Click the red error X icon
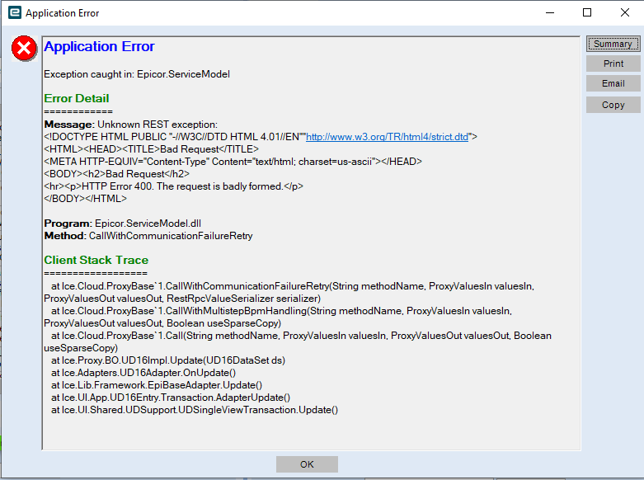Image resolution: width=644 pixels, height=480 pixels. (x=24, y=49)
